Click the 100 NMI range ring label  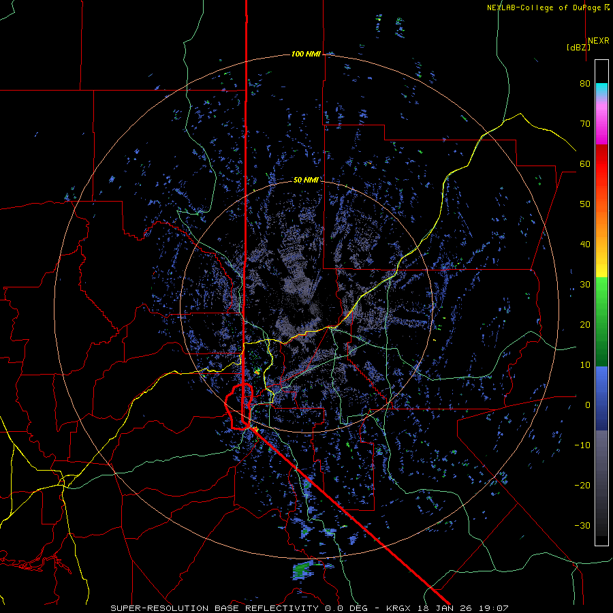click(306, 54)
